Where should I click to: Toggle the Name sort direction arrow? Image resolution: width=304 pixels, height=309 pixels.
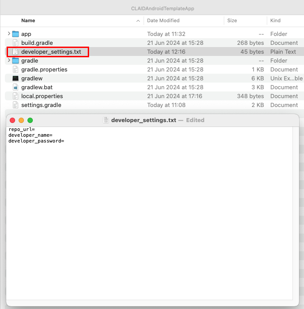click(138, 21)
